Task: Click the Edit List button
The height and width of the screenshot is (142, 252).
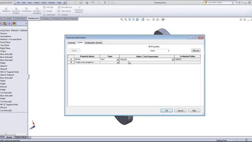Action: tap(196, 50)
